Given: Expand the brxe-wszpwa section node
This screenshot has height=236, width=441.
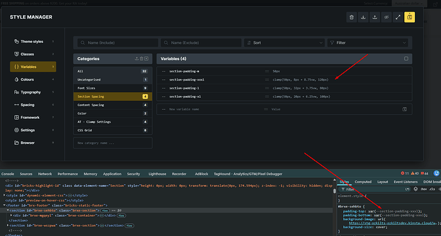Looking at the screenshot, I should click(8, 226).
